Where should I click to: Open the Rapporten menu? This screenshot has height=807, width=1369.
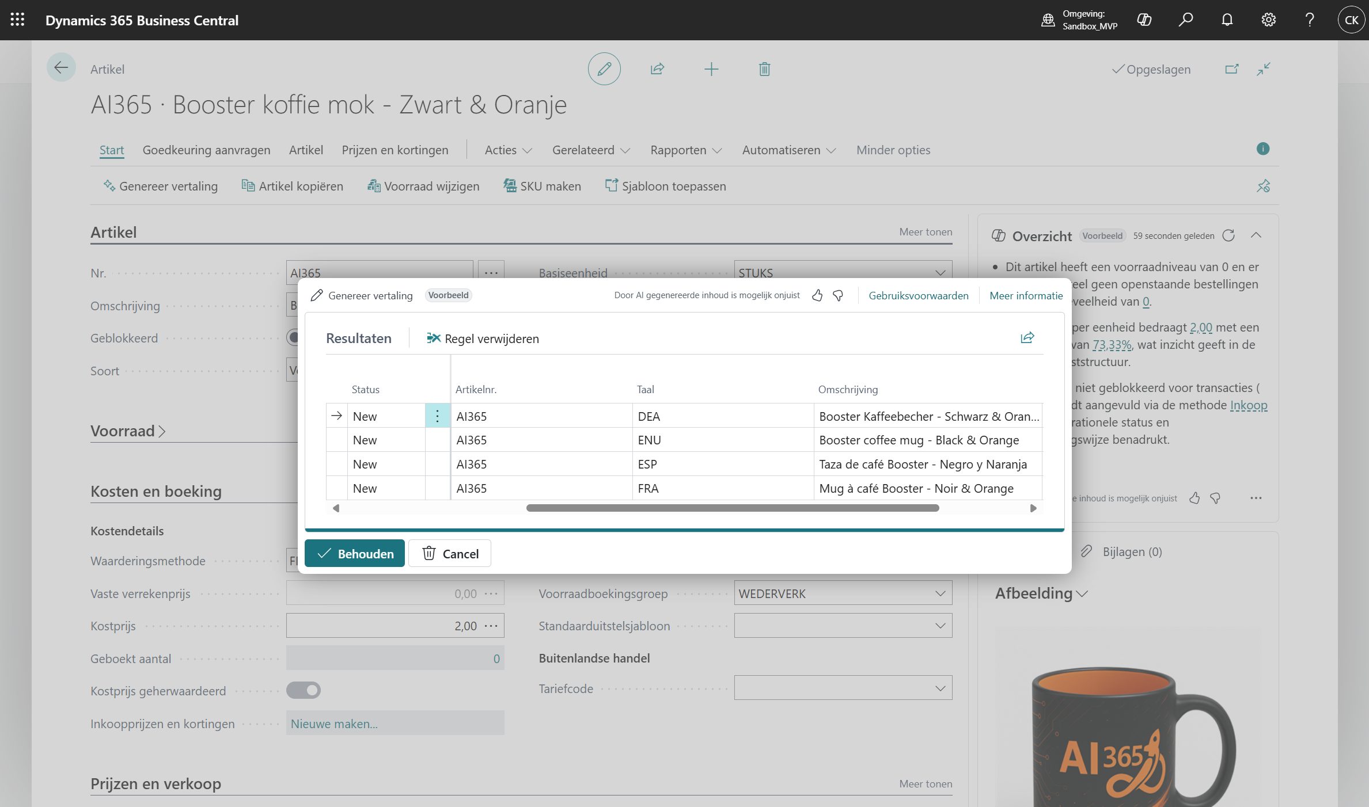(685, 150)
